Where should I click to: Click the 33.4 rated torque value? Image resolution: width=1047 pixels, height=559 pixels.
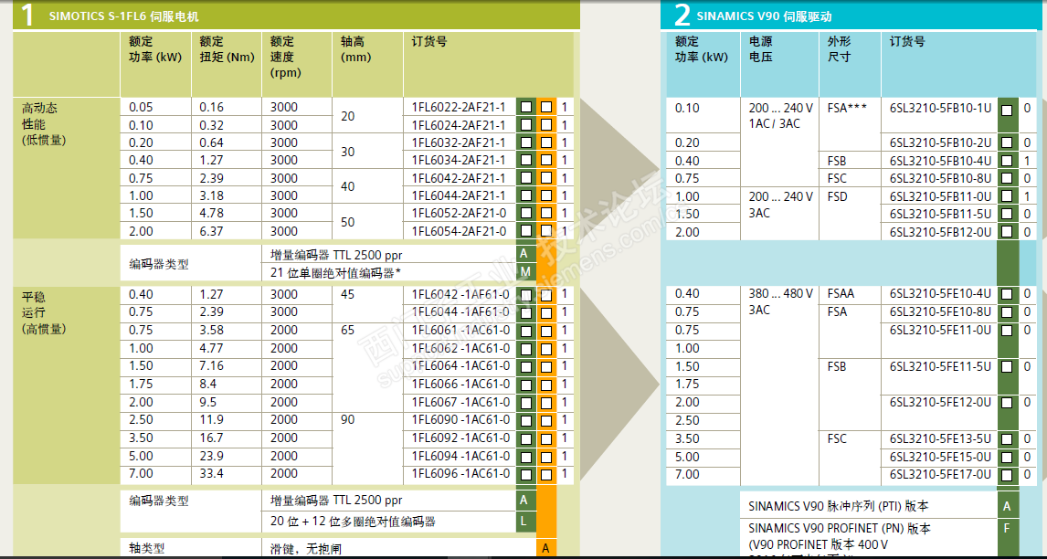212,473
